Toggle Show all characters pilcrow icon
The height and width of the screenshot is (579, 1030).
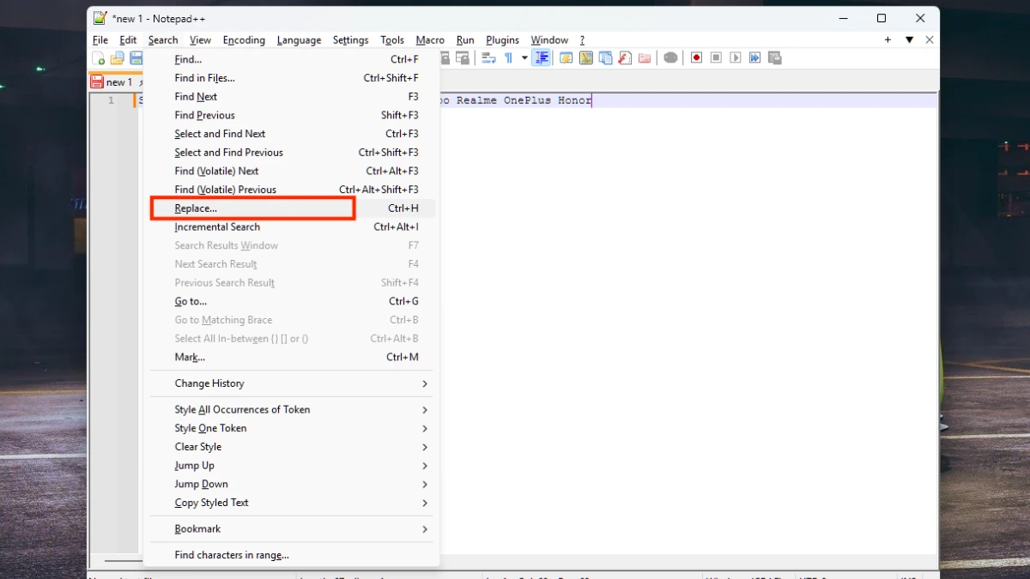508,58
